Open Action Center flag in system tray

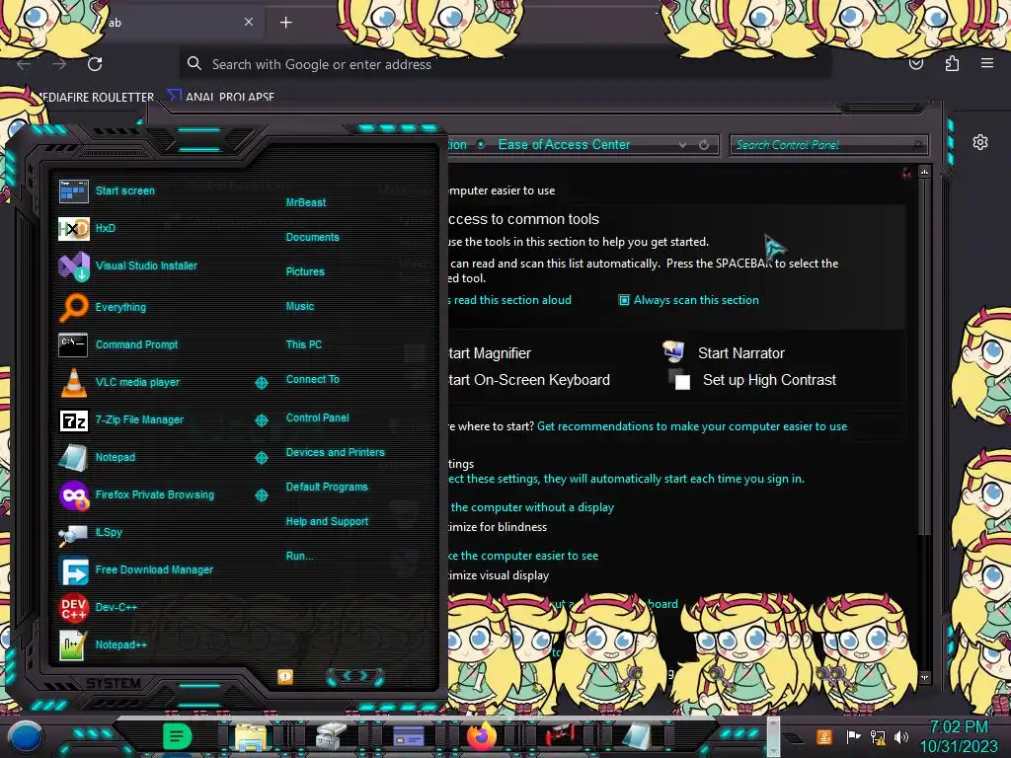tap(853, 736)
